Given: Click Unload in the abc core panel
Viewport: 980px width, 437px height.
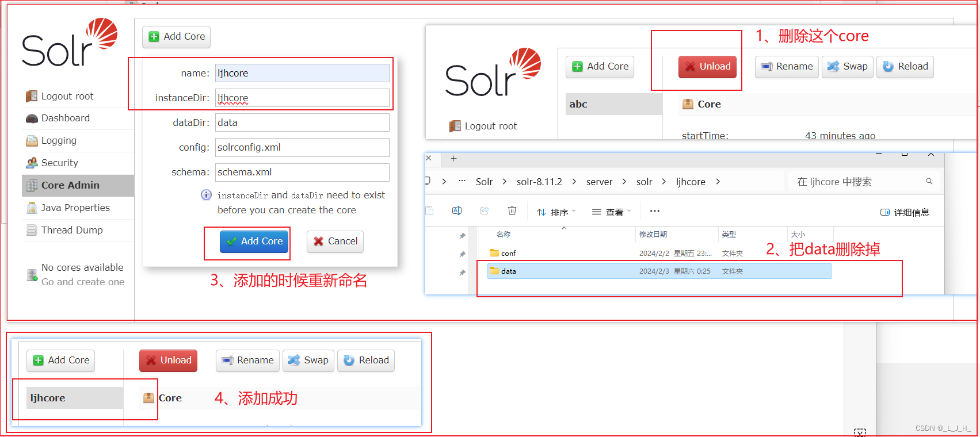Looking at the screenshot, I should point(708,67).
